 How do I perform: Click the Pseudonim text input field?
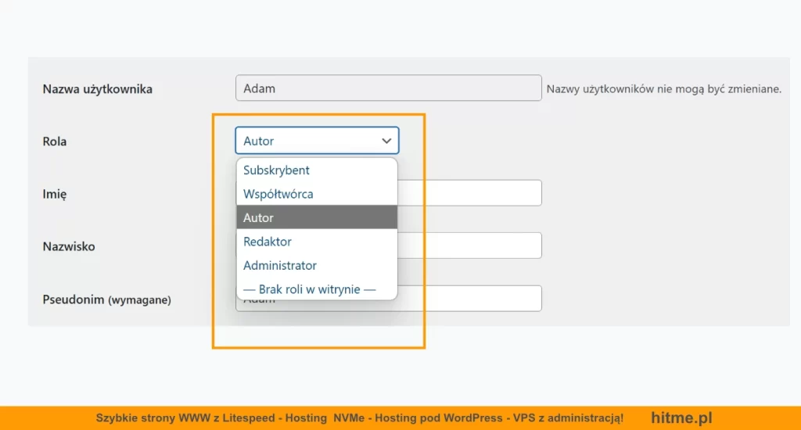coord(469,298)
